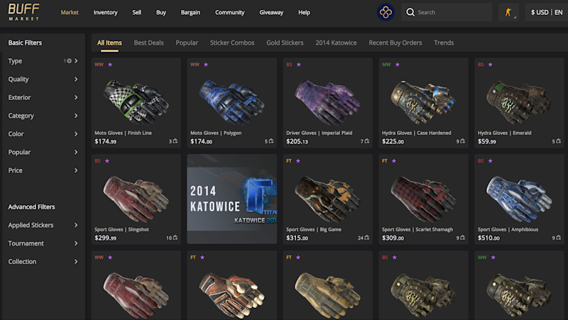
Task: Click listings count icon on Slingshot card
Action: 175,238
